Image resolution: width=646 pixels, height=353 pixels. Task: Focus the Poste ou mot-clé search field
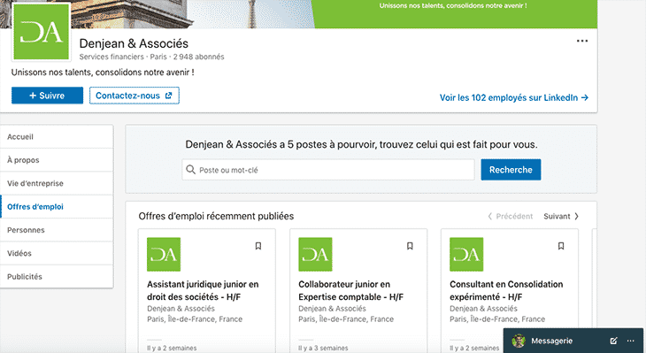328,170
